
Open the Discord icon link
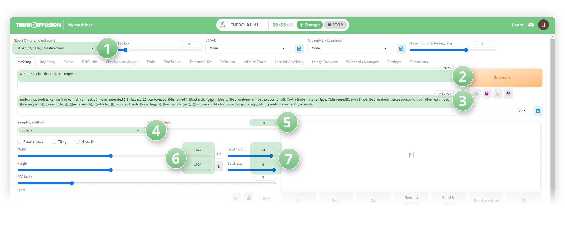531,25
